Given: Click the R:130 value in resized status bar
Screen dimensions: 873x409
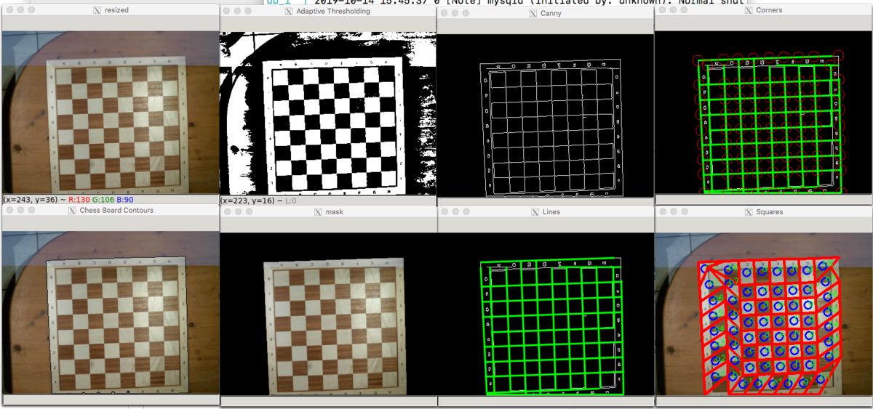Looking at the screenshot, I should click(79, 200).
